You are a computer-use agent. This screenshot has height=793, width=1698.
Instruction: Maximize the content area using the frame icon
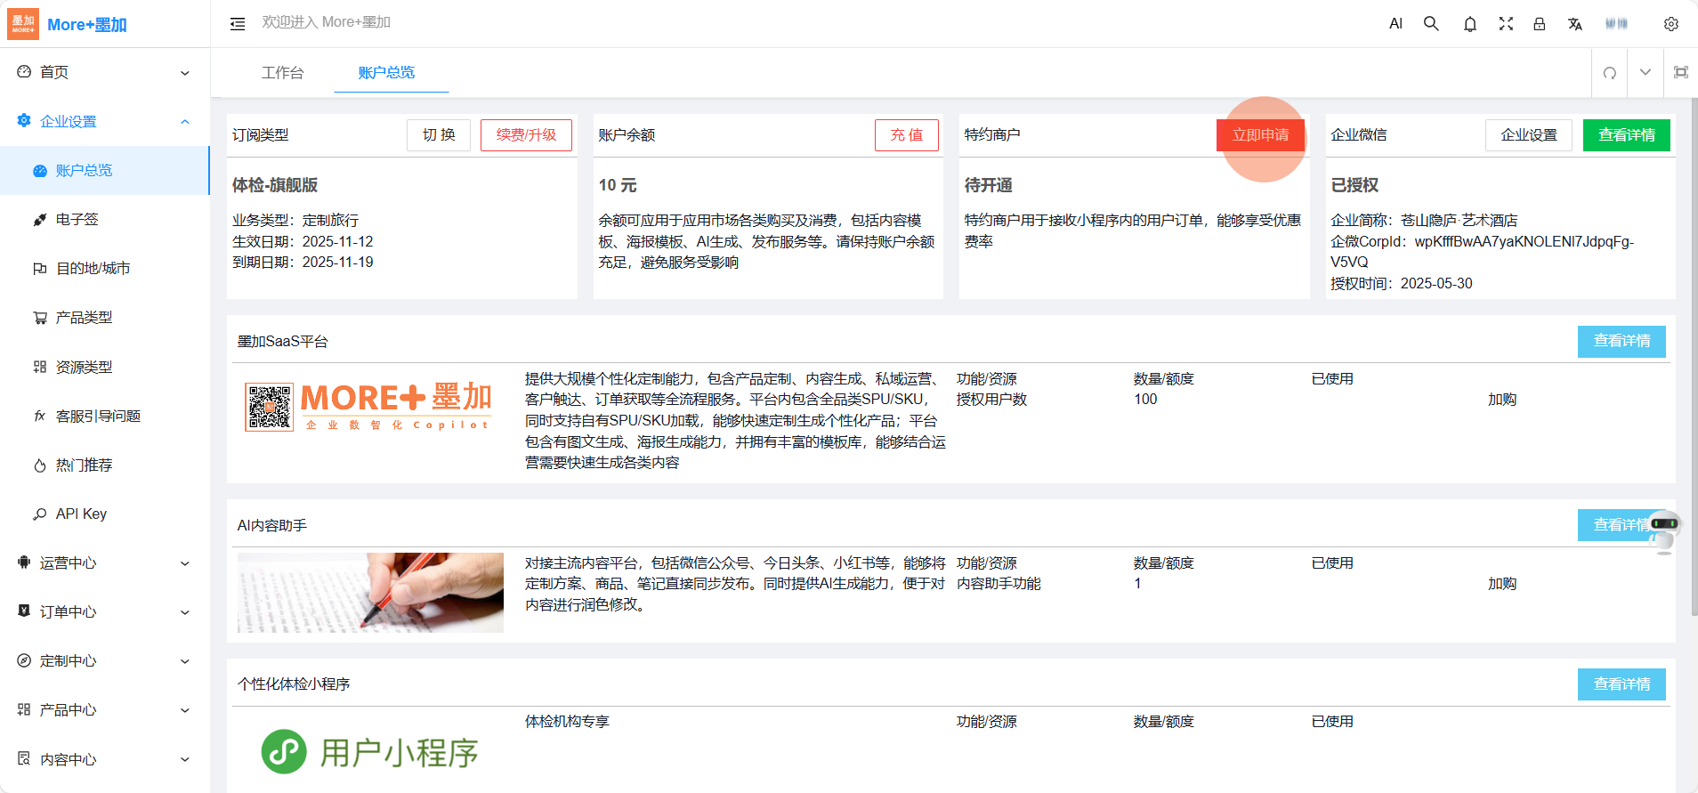click(1680, 73)
